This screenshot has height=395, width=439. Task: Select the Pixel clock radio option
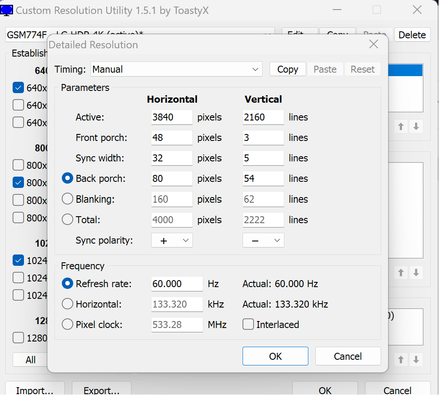(x=68, y=325)
